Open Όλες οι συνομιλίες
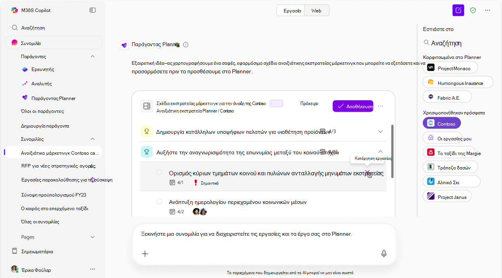 [40, 222]
